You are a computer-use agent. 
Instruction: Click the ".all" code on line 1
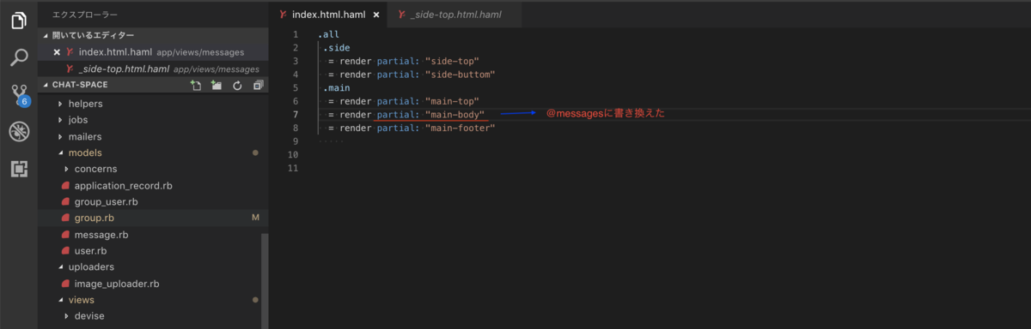pyautogui.click(x=328, y=34)
